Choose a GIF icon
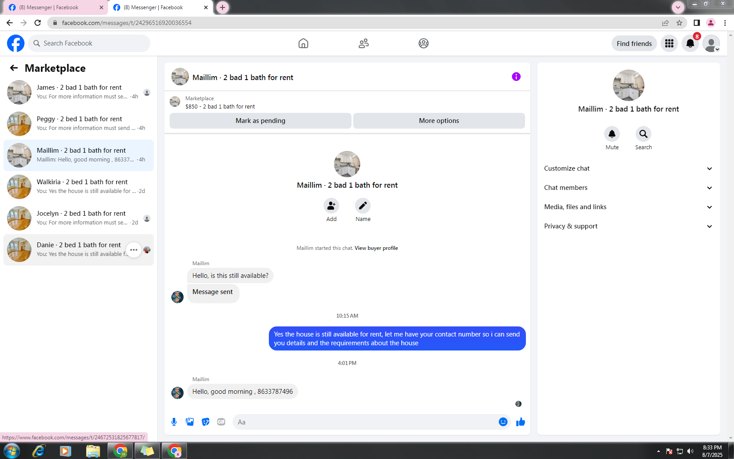The width and height of the screenshot is (734, 459). [x=221, y=422]
